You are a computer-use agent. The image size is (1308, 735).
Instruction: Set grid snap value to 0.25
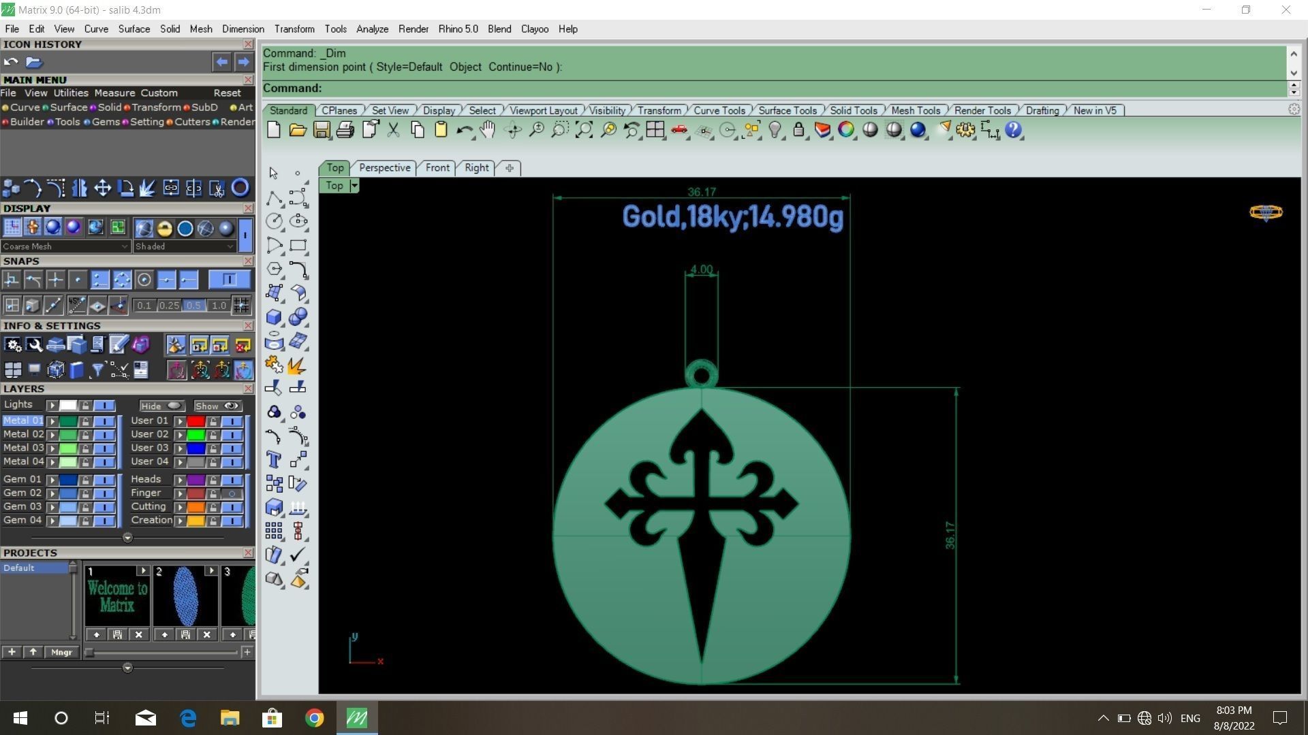point(169,306)
